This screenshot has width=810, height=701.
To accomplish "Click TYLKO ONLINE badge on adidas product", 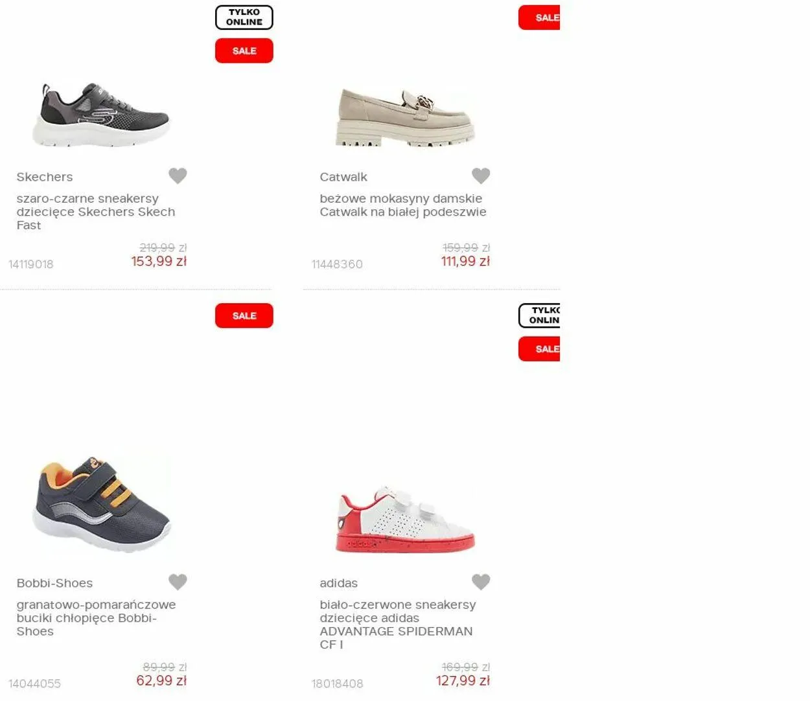I will tap(539, 316).
